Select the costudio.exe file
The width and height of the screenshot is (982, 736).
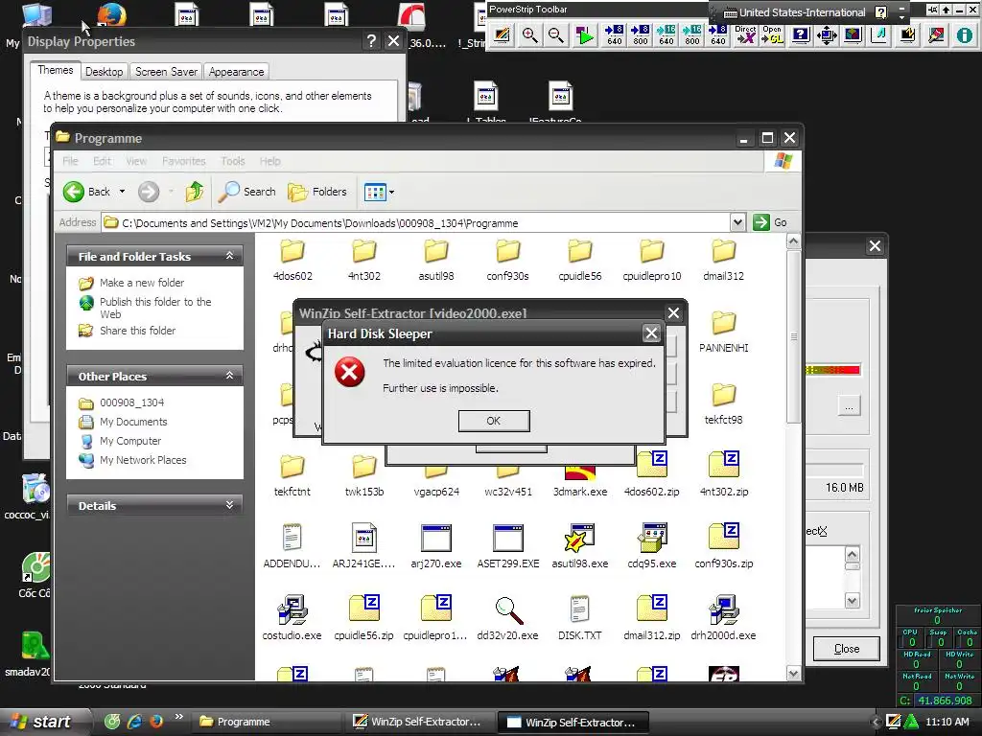point(292,618)
